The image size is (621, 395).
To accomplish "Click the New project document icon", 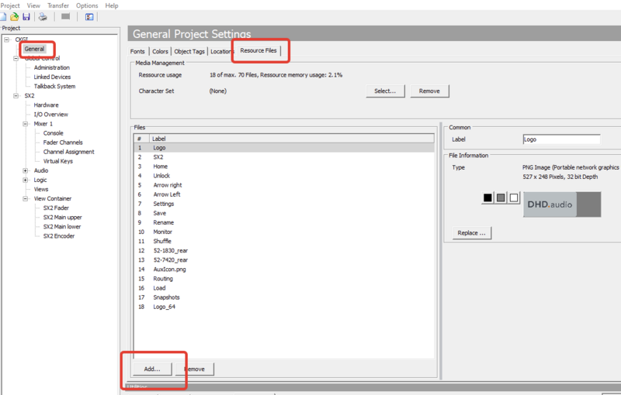I will point(4,16).
